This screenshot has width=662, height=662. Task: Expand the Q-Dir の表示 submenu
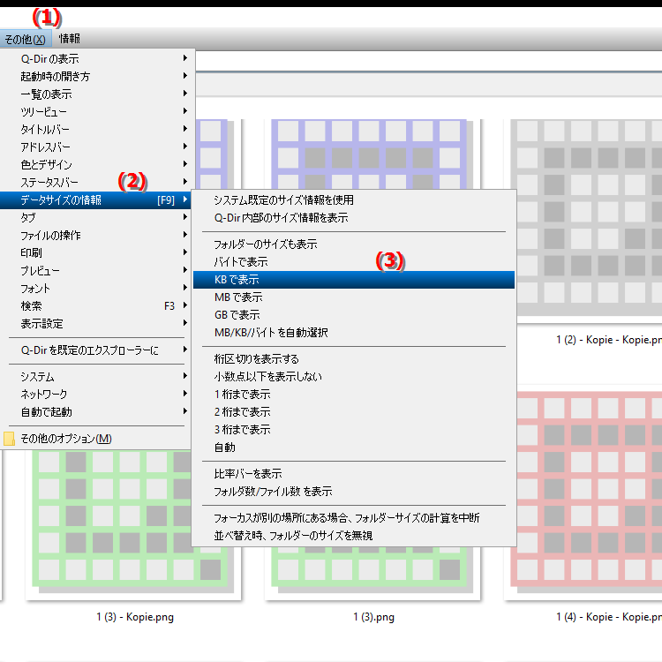(x=96, y=58)
